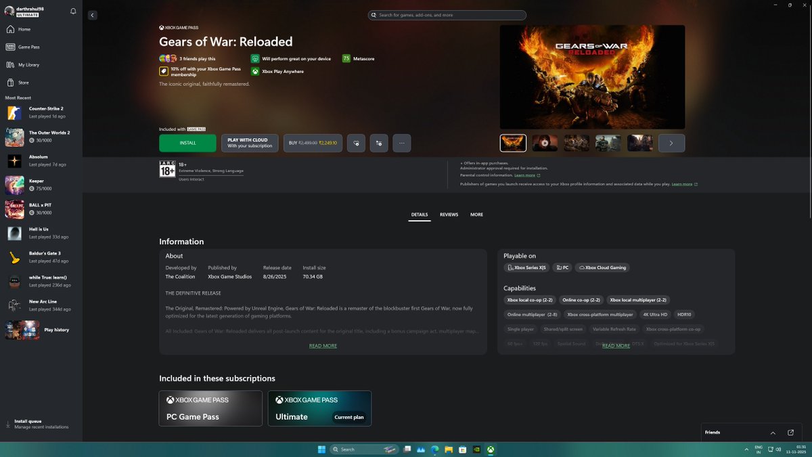The image size is (812, 457).
Task: Open BALL x PIT game icon
Action: [x=15, y=209]
